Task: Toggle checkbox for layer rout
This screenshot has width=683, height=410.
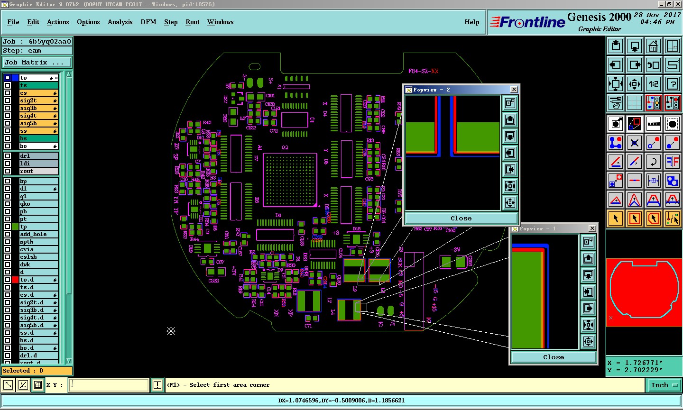Action: click(x=8, y=171)
